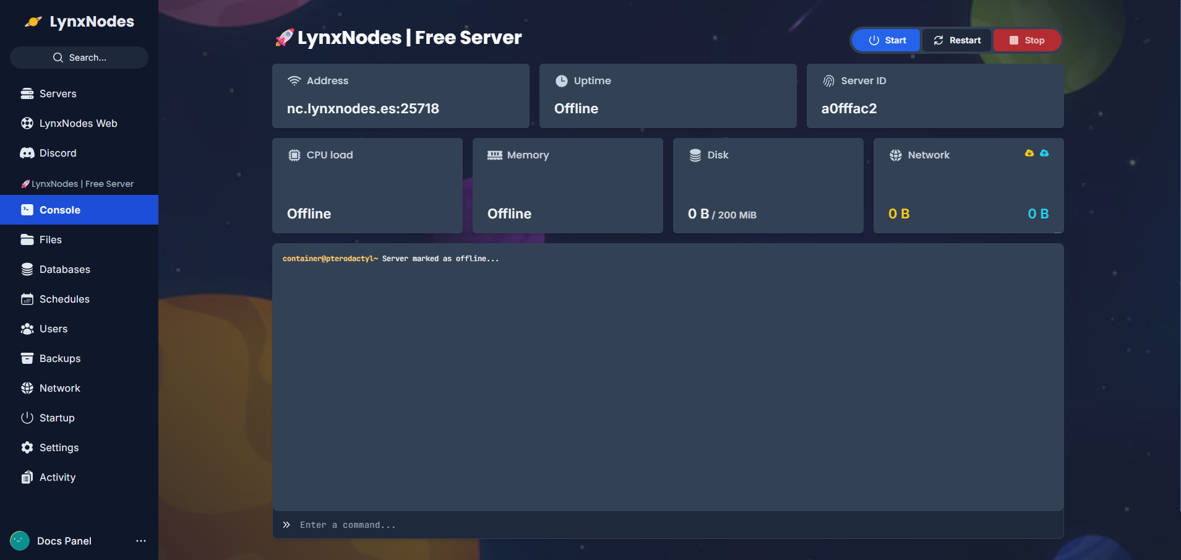
Task: Click the wifi icon beside Address
Action: (294, 80)
